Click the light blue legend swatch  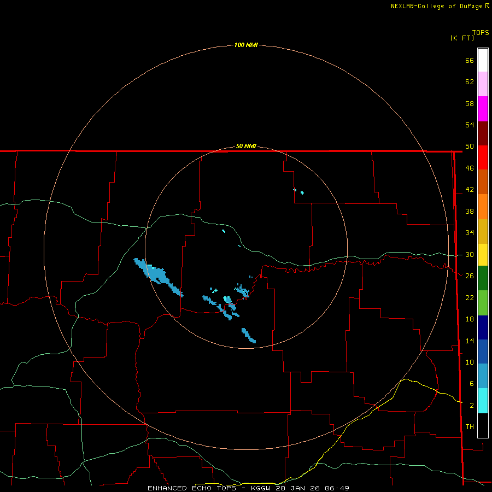click(x=483, y=376)
